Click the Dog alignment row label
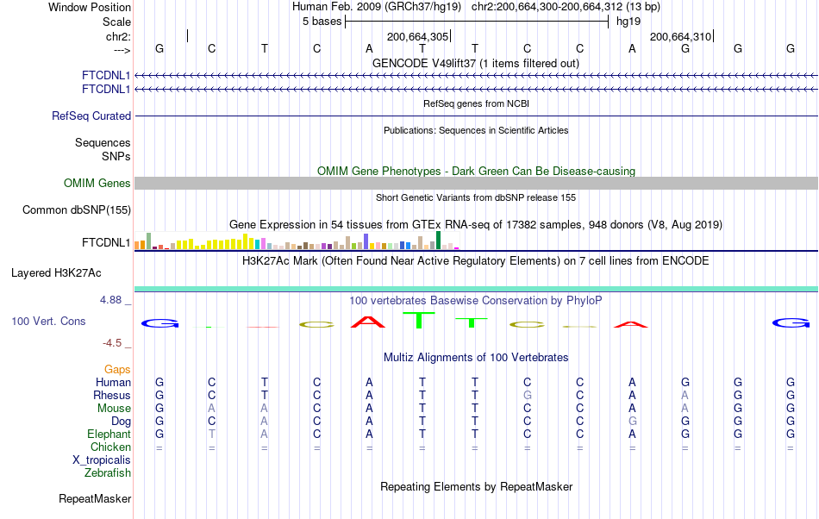 [121, 421]
